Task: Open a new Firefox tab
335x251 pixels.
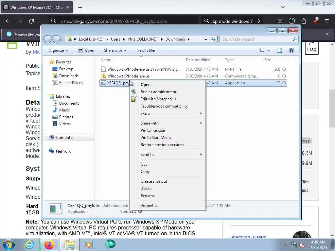Action: 80,8
